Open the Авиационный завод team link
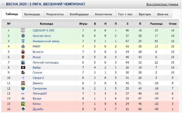This screenshot has height=113, width=182. [x=46, y=41]
